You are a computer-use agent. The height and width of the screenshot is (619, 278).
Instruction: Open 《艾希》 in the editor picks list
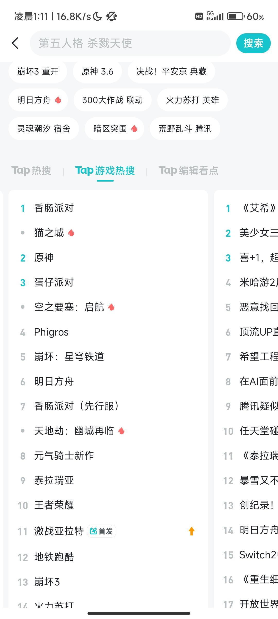point(246,208)
